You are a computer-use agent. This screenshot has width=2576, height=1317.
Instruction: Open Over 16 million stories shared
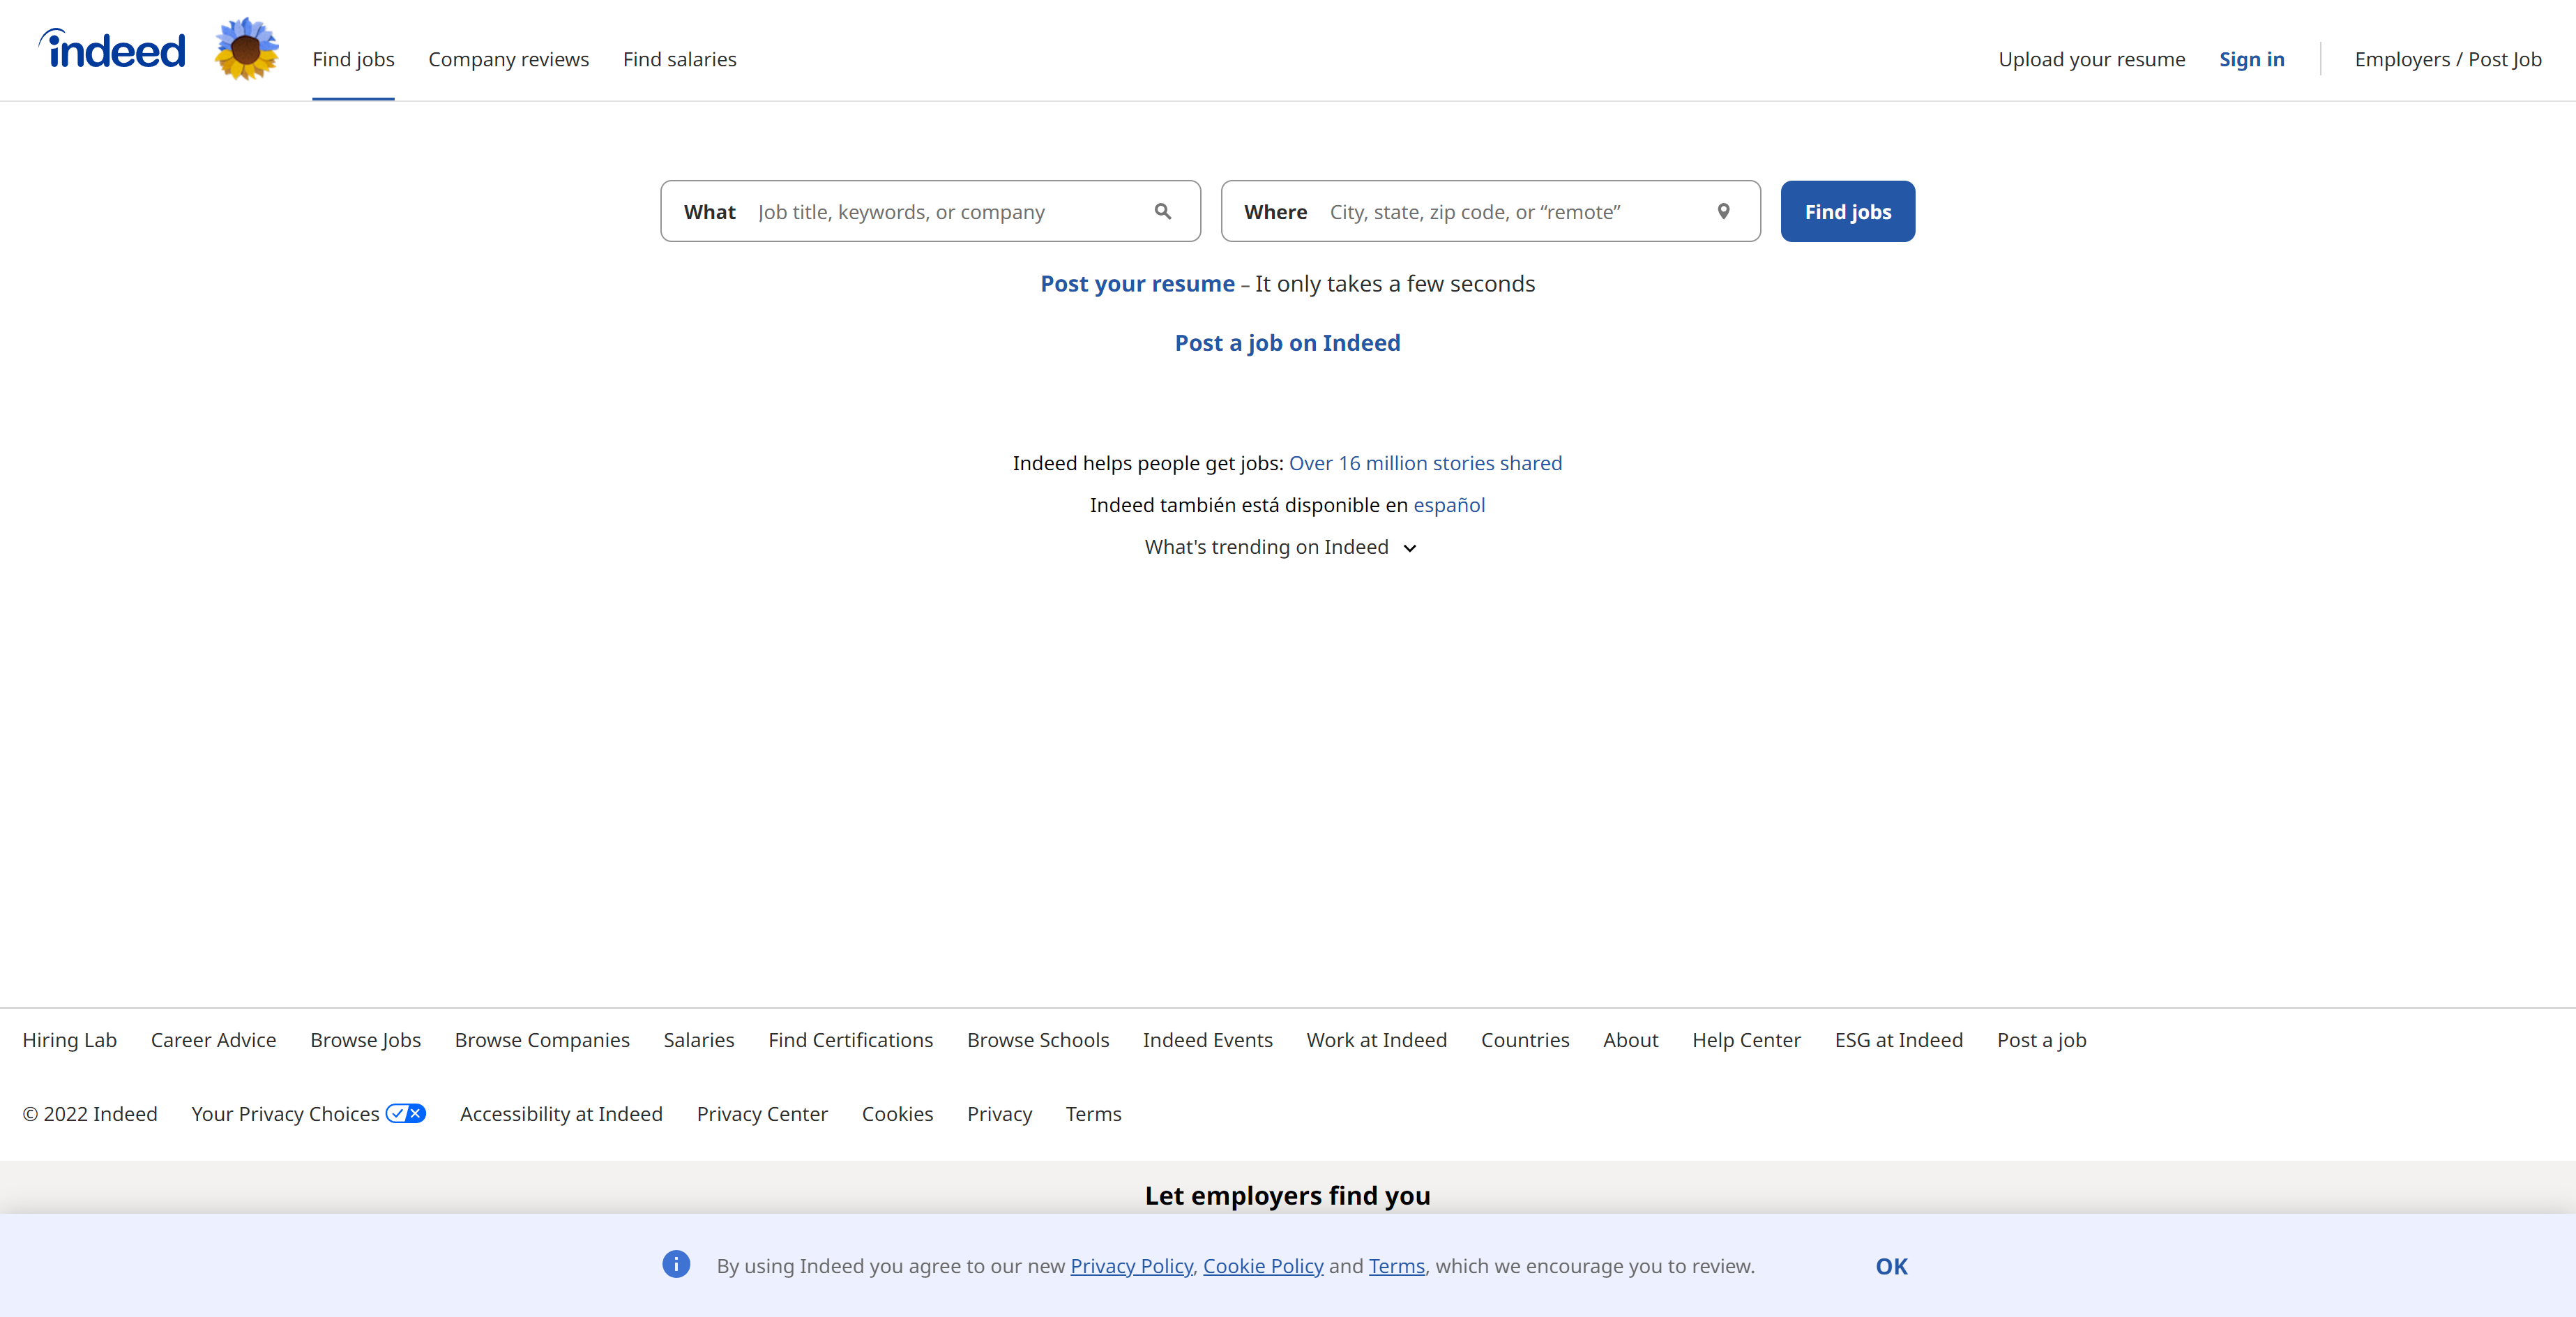click(x=1425, y=463)
